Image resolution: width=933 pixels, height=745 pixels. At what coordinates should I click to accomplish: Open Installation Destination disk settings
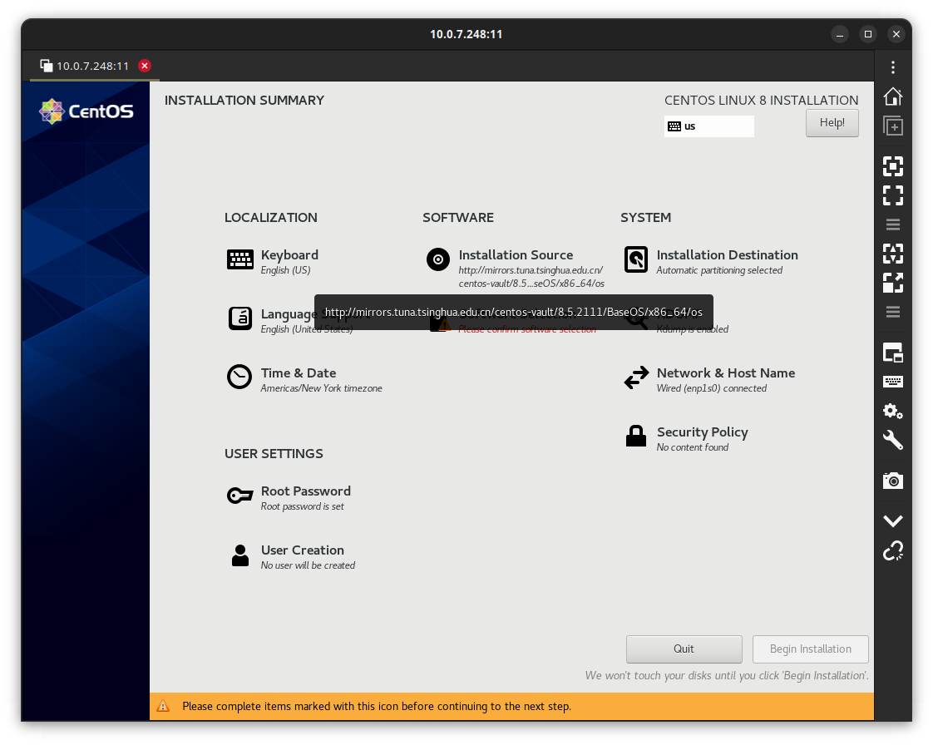[726, 256]
